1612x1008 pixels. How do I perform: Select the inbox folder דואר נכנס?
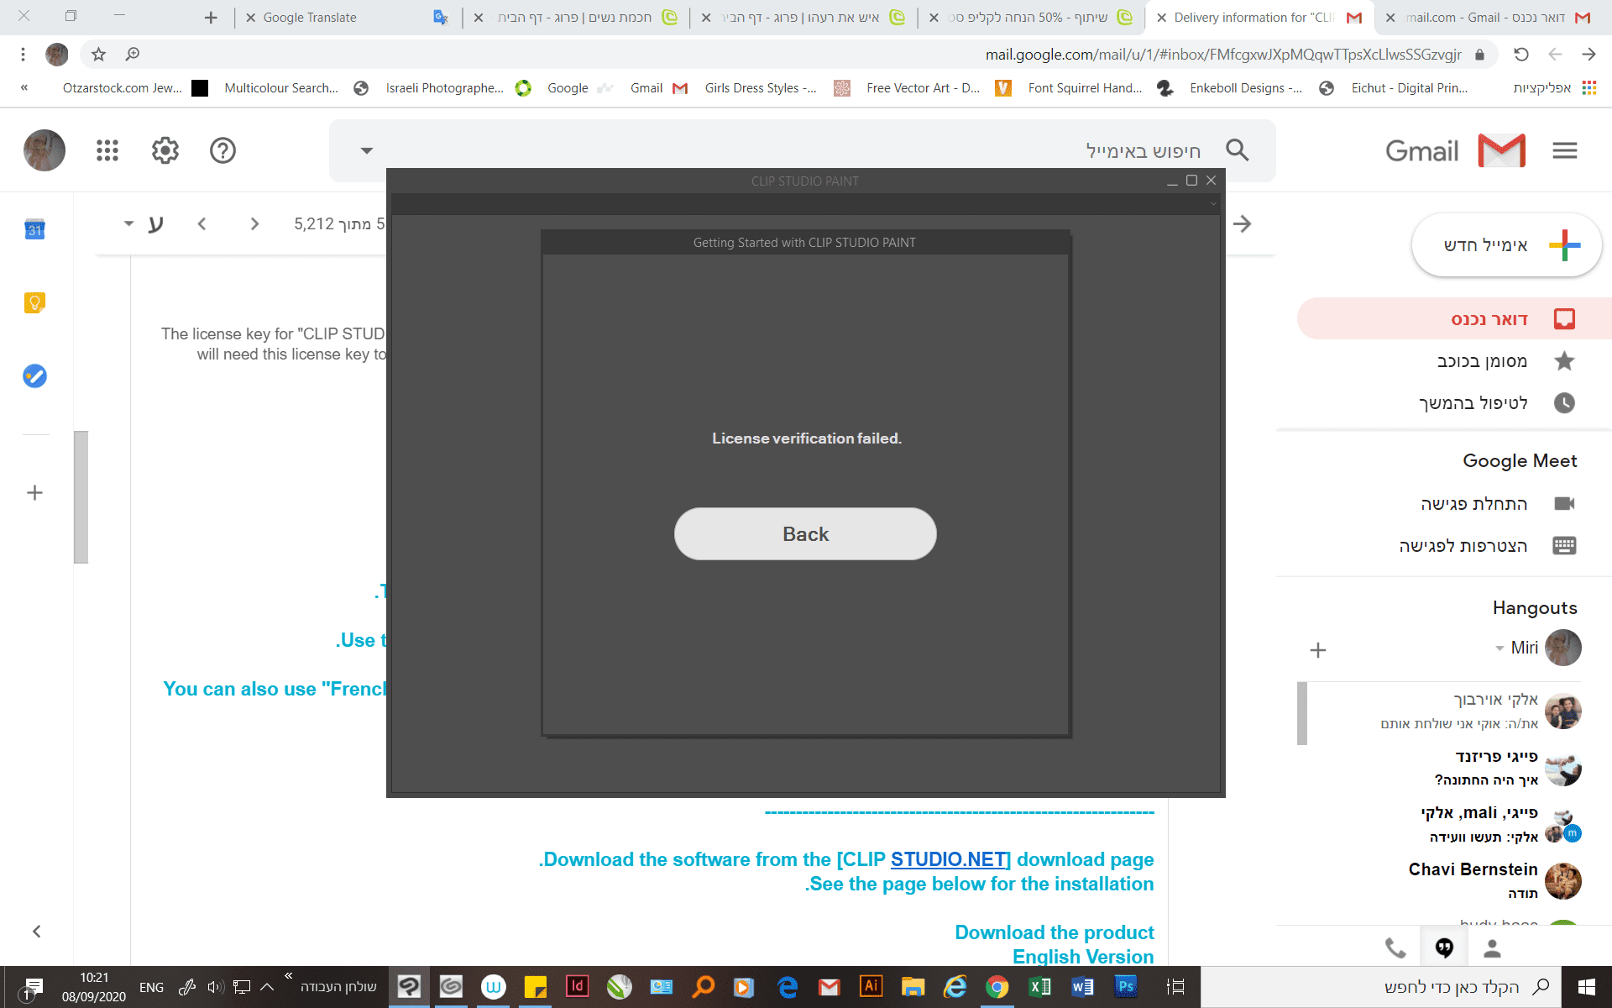[1489, 319]
